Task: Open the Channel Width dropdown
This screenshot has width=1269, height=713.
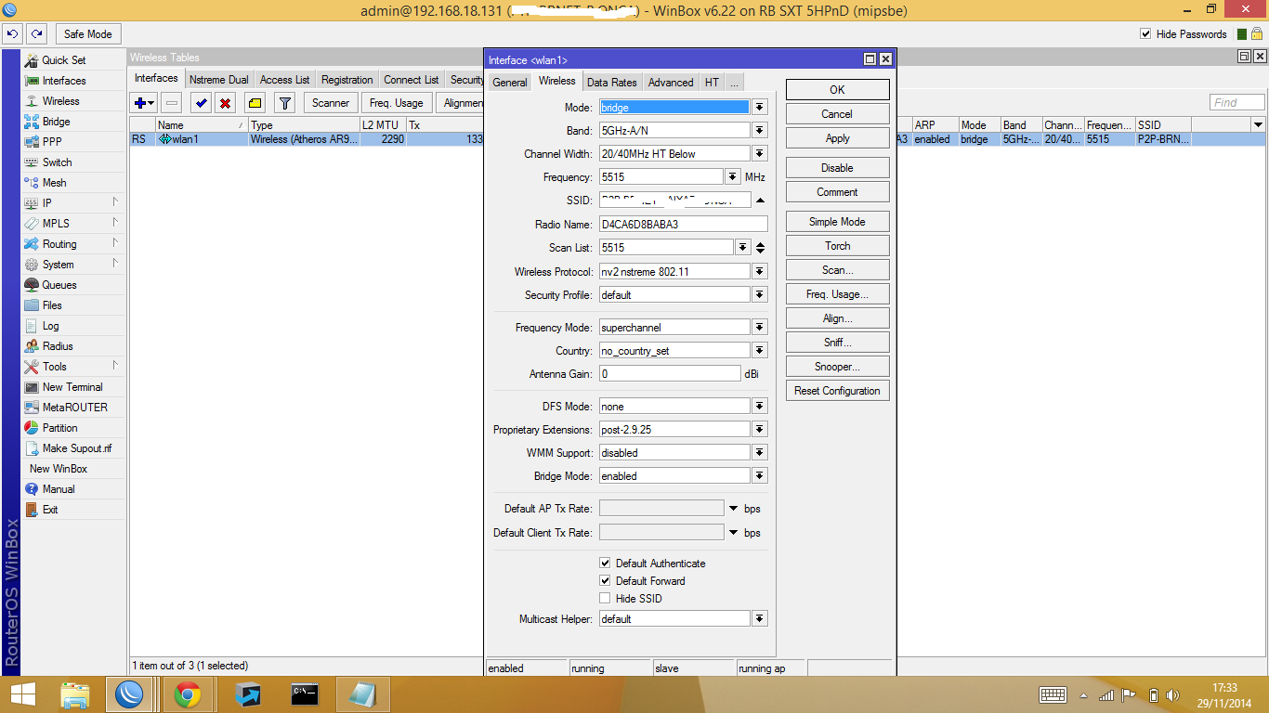Action: click(760, 154)
